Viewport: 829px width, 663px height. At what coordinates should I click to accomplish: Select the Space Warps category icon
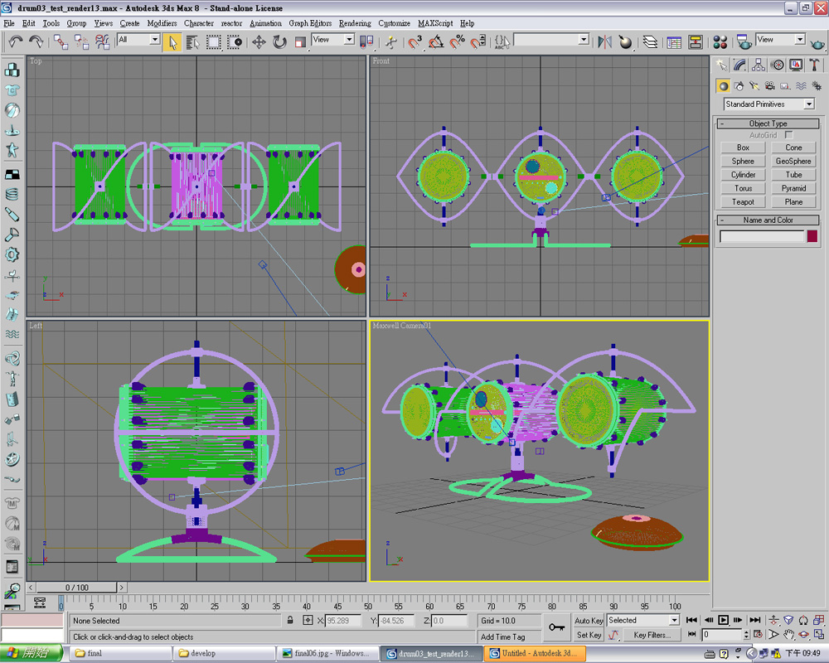(x=801, y=85)
